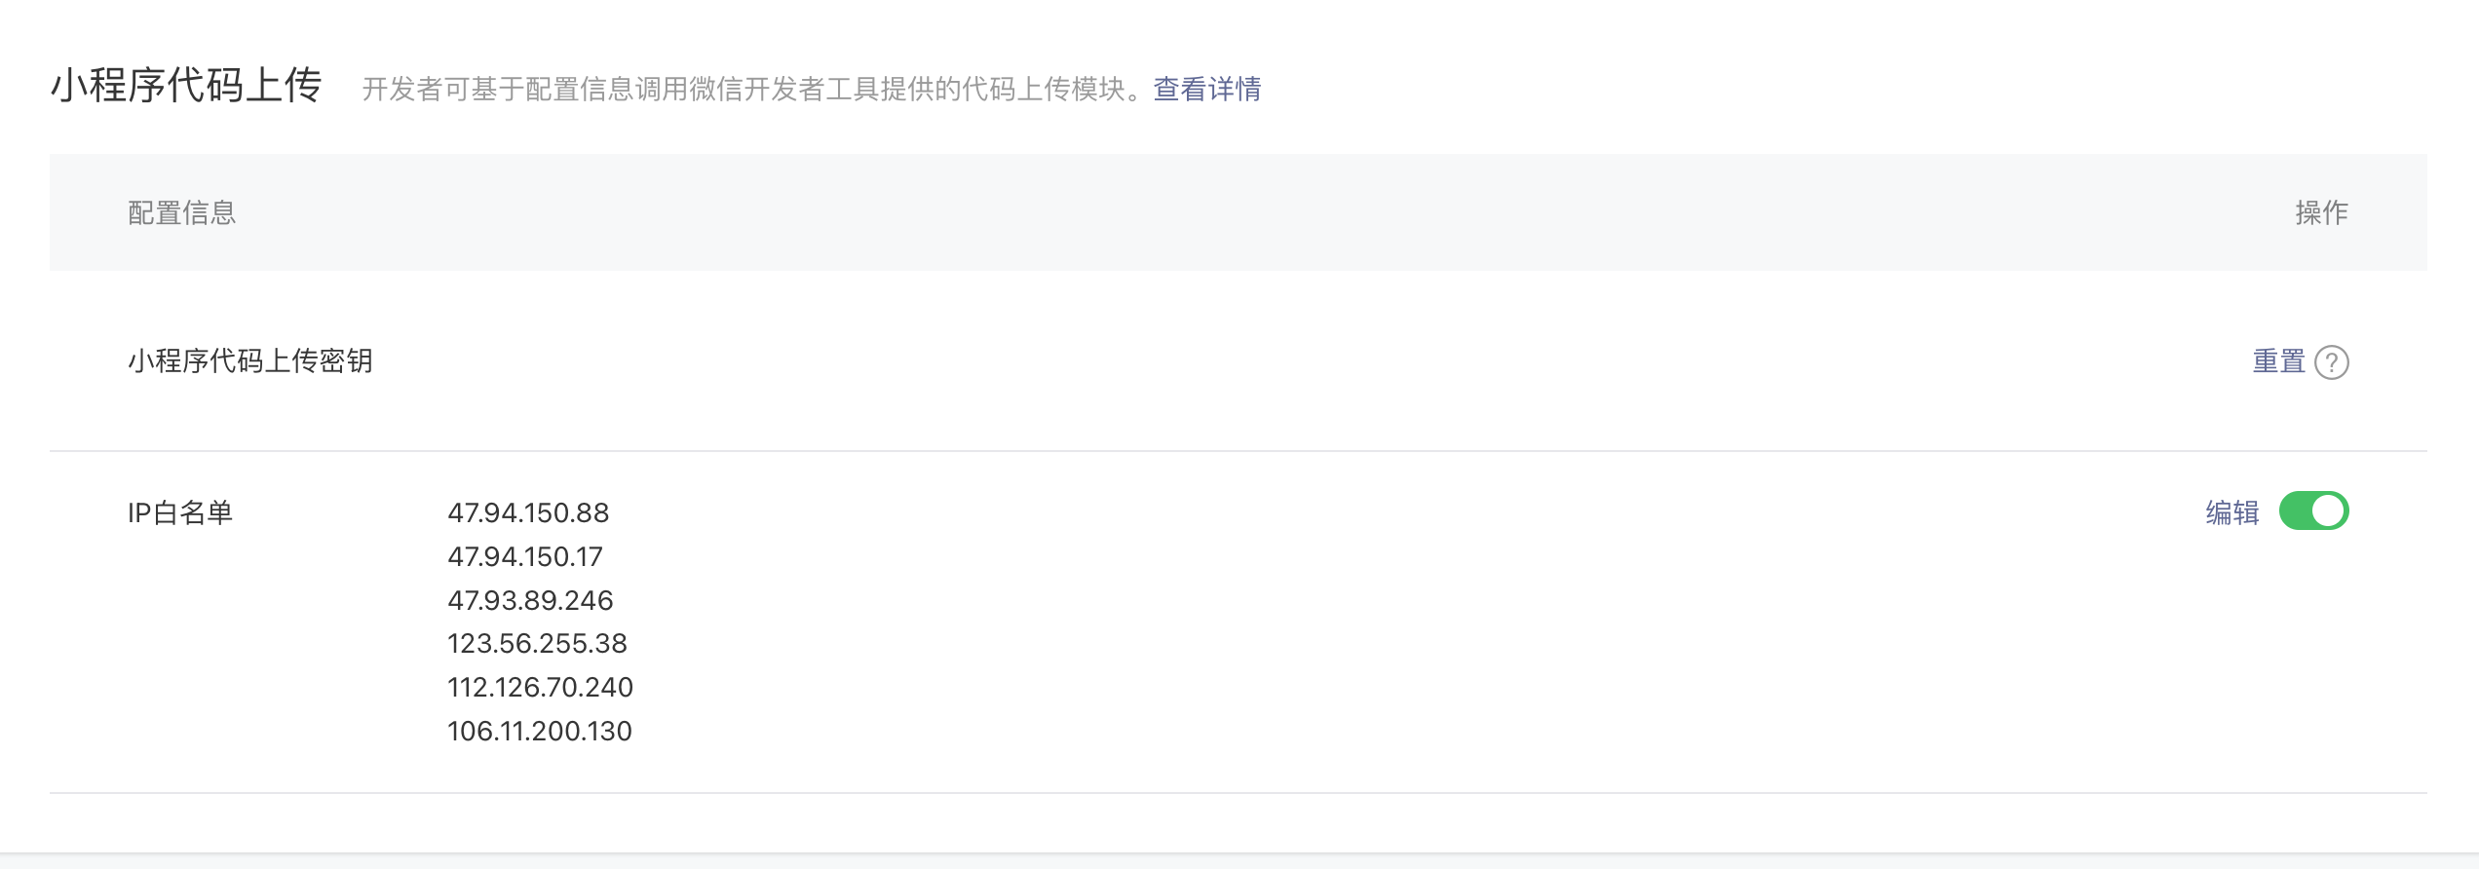Screen dimensions: 2479x869
Task: Click the empty middle of the gray header row
Action: point(1238,213)
